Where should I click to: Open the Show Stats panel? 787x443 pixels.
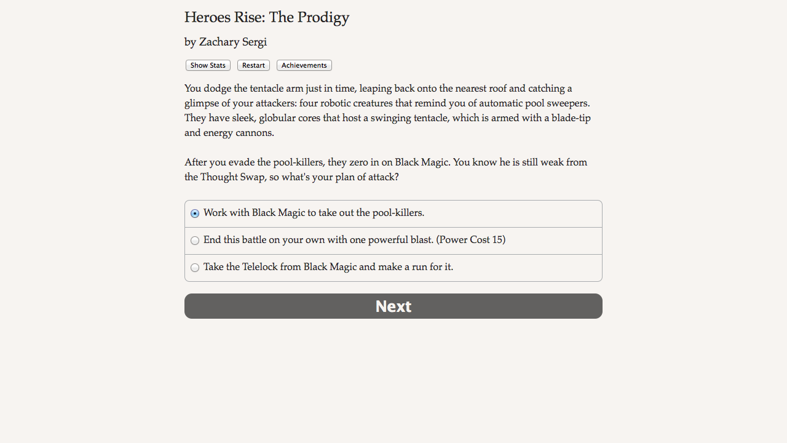click(208, 65)
